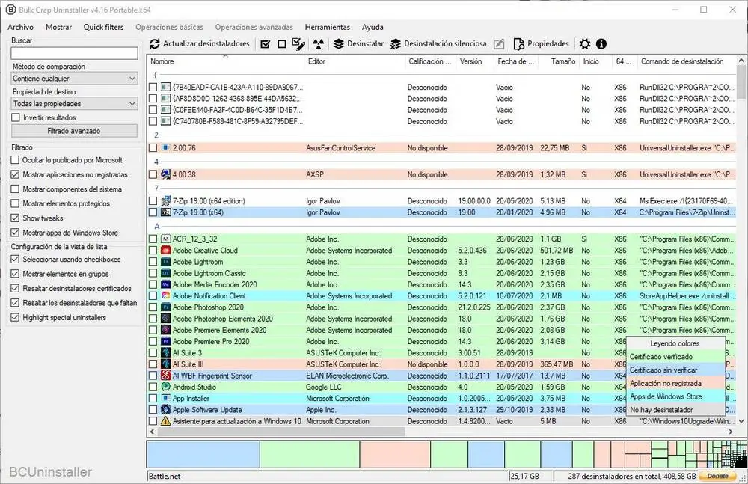Click the Adobe Media Encoder 2020 icon
748x484 pixels.
tap(165, 284)
